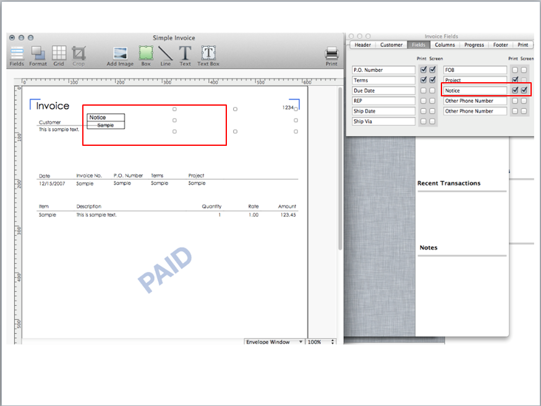Switch to the Footer tab
Viewport: 541px width, 406px height.
click(x=501, y=45)
